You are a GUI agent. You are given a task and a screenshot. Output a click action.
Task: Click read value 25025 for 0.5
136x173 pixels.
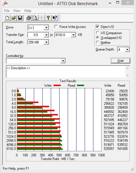pyautogui.click(x=123, y=91)
